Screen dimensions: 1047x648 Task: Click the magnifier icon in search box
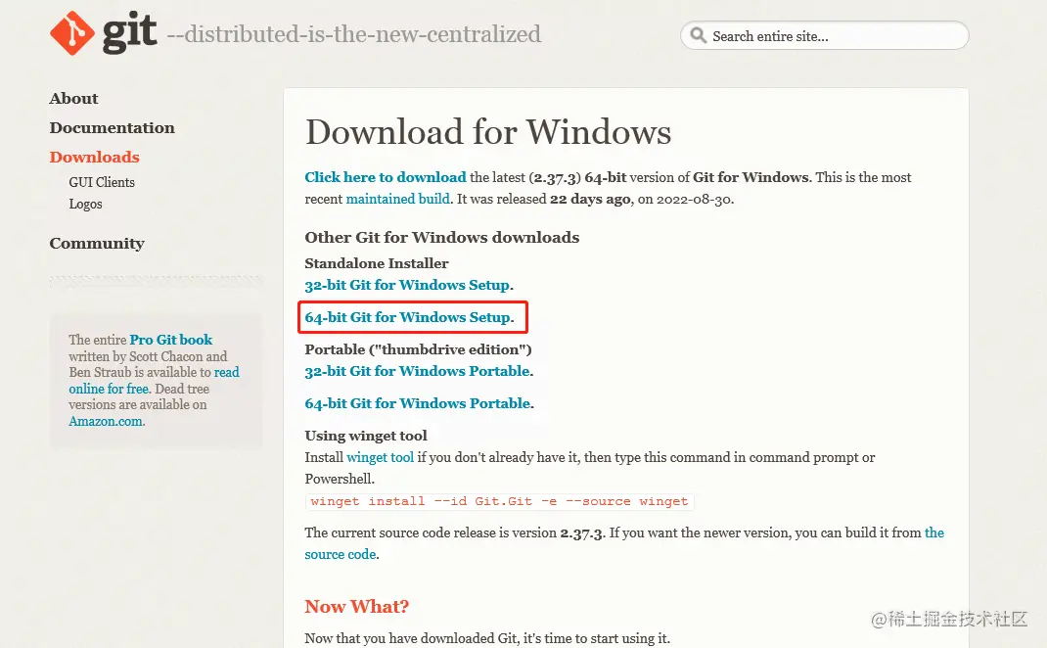pyautogui.click(x=698, y=35)
